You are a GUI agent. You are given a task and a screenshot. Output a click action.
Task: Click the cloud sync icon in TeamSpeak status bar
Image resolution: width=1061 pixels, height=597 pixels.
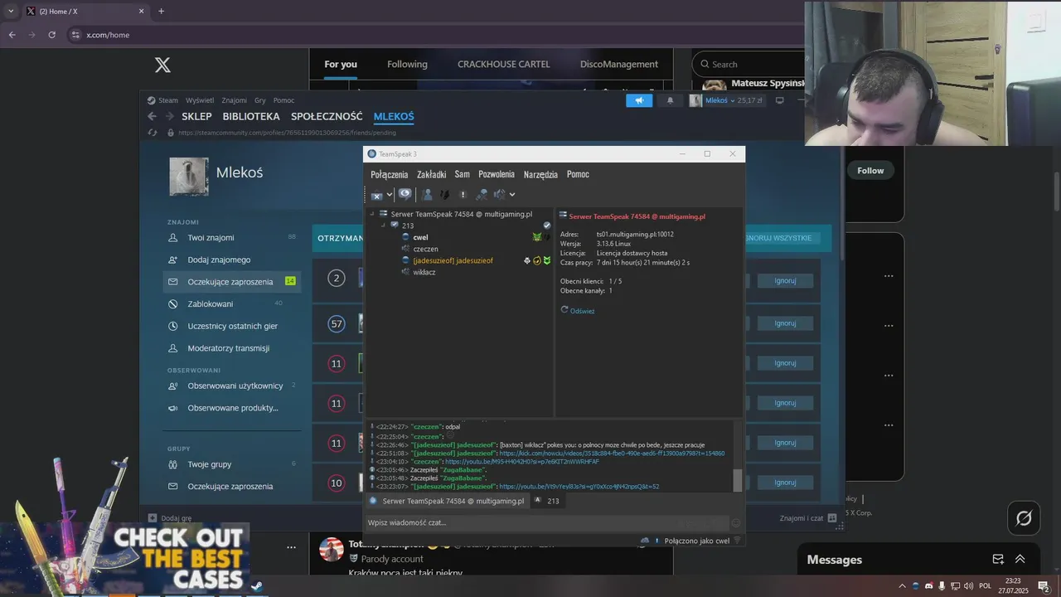(645, 541)
